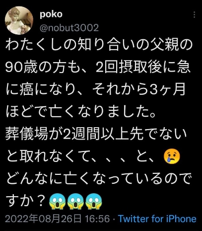Open the @nobut3002 handle
This screenshot has height=231, width=202.
pos(69,28)
